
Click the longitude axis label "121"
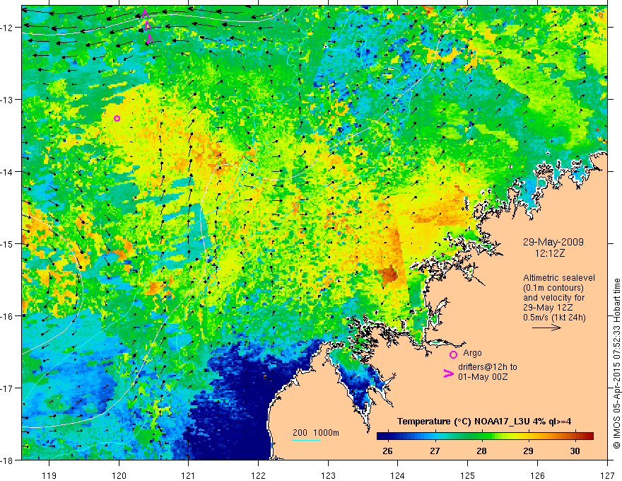(x=189, y=475)
